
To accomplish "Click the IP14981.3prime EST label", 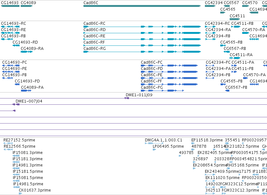I will pos(28,165).
